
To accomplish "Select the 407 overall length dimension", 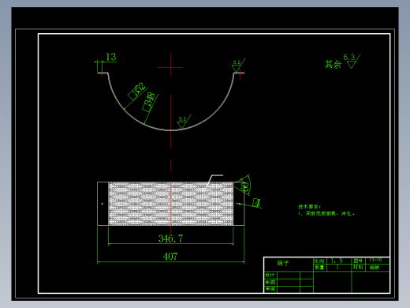I will (170, 257).
